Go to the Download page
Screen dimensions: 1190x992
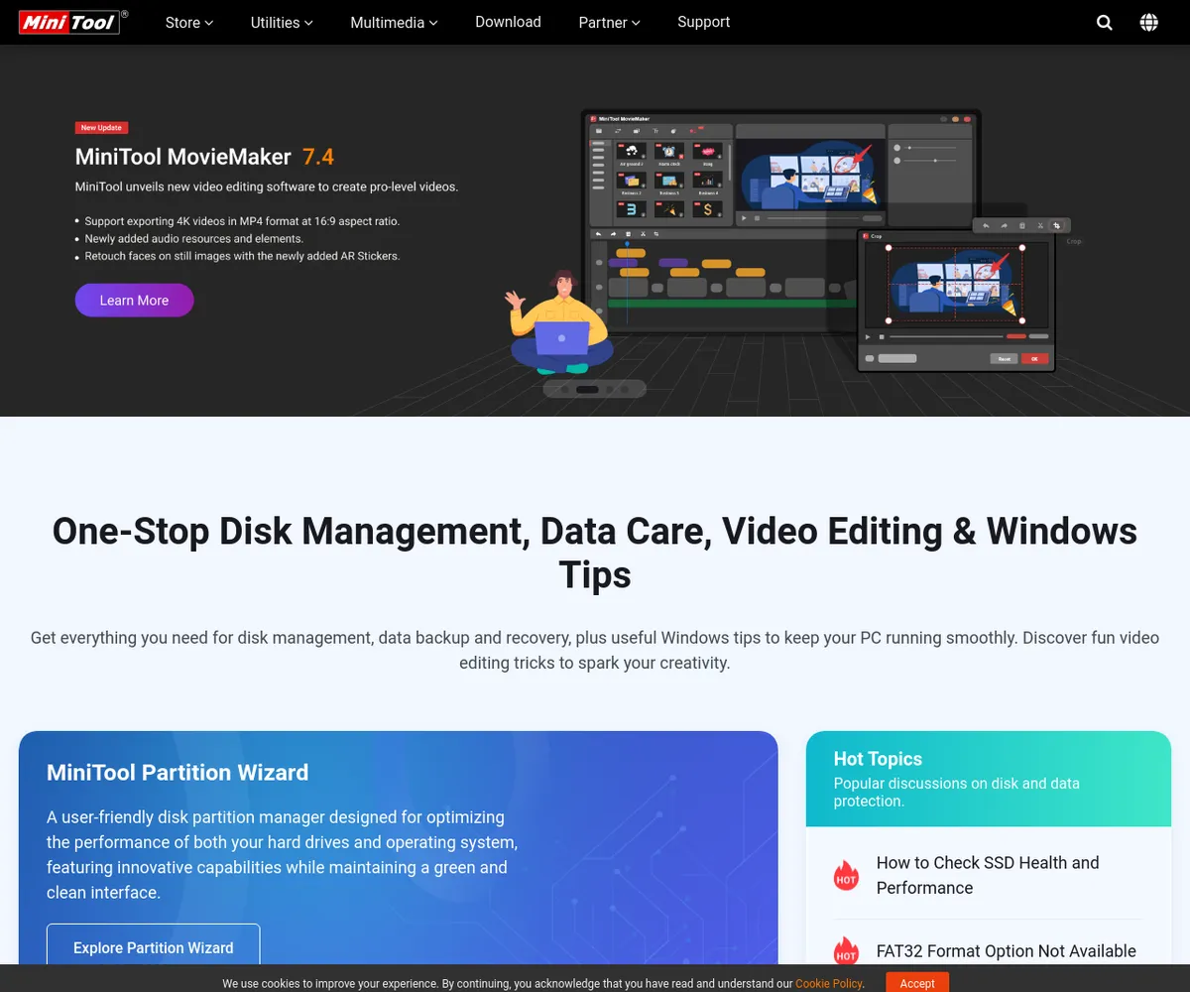(508, 22)
